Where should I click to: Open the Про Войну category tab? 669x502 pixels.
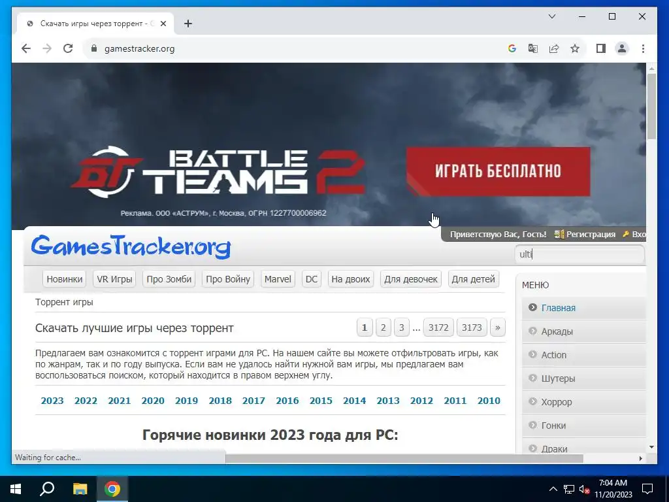pos(228,279)
